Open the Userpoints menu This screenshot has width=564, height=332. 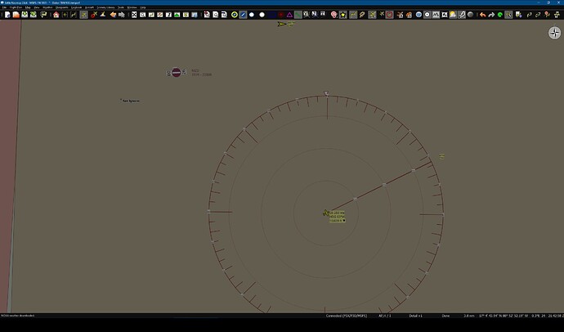(x=62, y=7)
